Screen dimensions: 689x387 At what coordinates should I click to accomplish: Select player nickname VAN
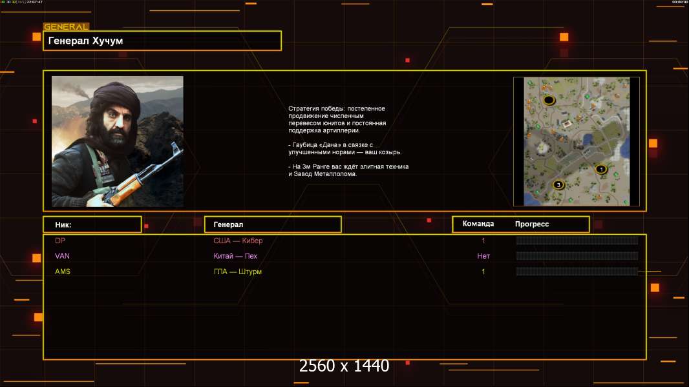(63, 256)
